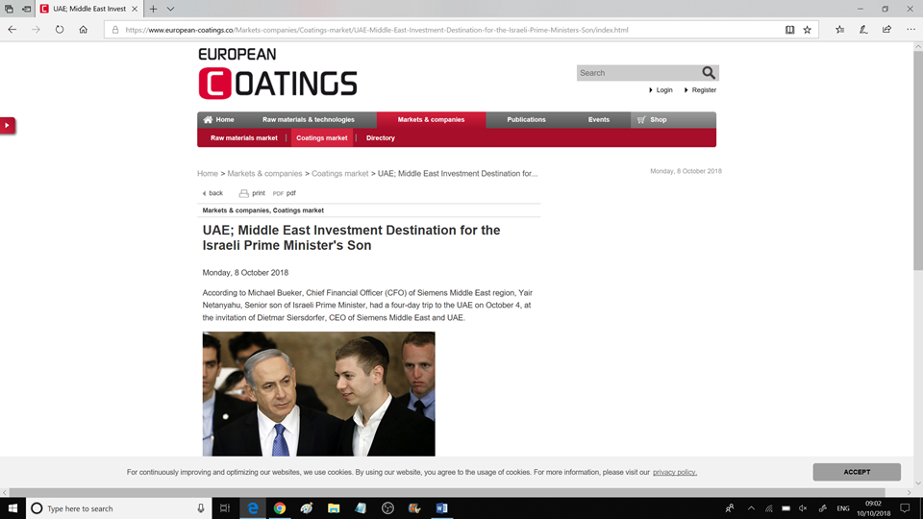Viewport: 923px width, 519px height.
Task: Click the article photo
Action: (318, 394)
